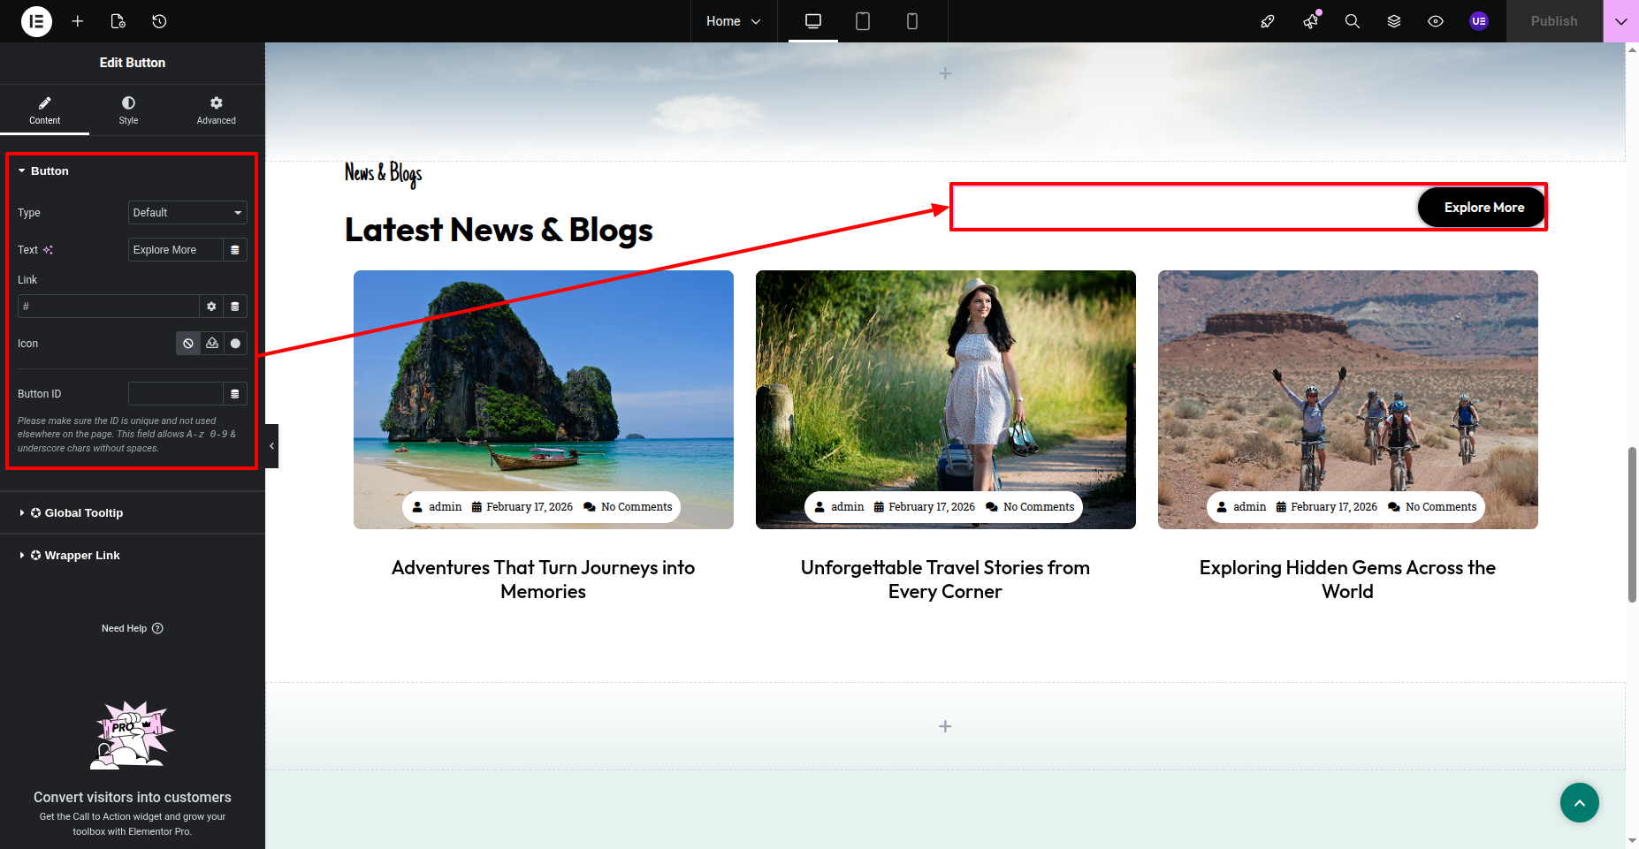Screen dimensions: 1639x849
Task: Click the Need Help link
Action: point(132,629)
